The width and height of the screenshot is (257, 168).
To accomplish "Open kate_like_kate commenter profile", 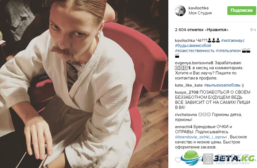I will (189, 85).
